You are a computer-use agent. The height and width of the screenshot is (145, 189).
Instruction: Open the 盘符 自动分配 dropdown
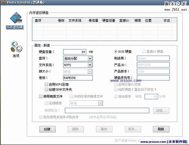point(78,58)
